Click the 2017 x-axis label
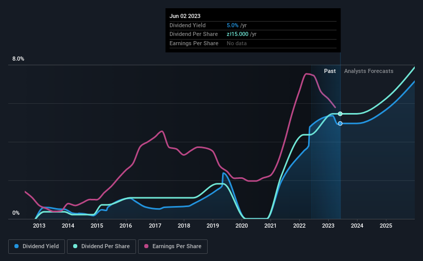Image resolution: width=423 pixels, height=261 pixels. point(155,226)
